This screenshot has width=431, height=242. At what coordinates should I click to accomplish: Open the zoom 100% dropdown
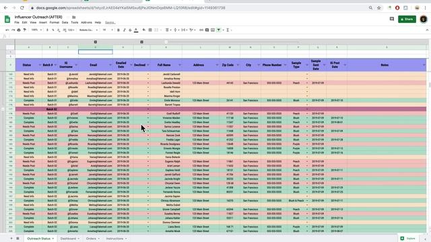click(36, 30)
